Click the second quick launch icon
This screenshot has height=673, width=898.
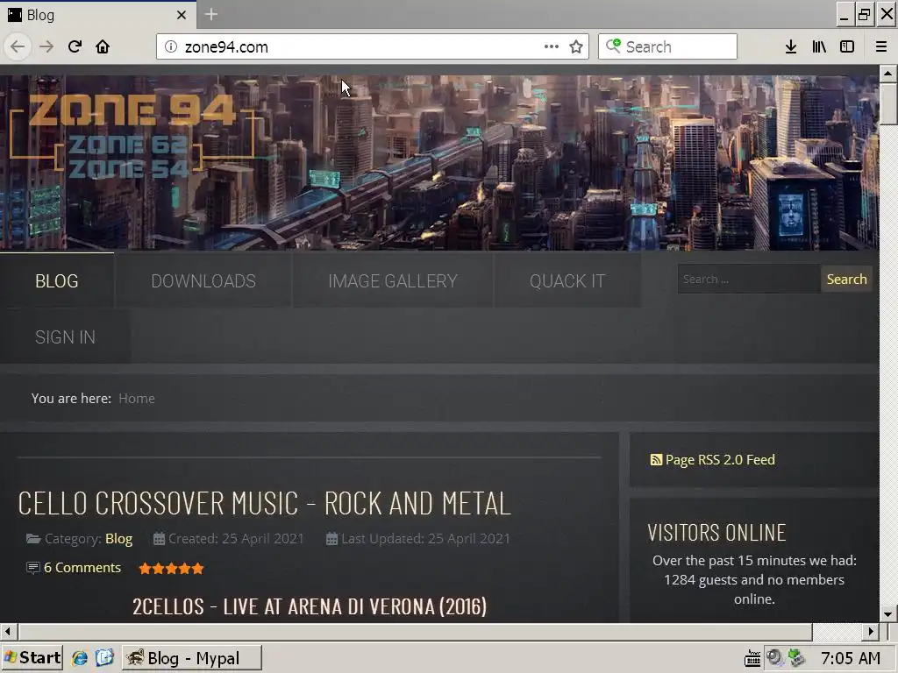coord(105,658)
